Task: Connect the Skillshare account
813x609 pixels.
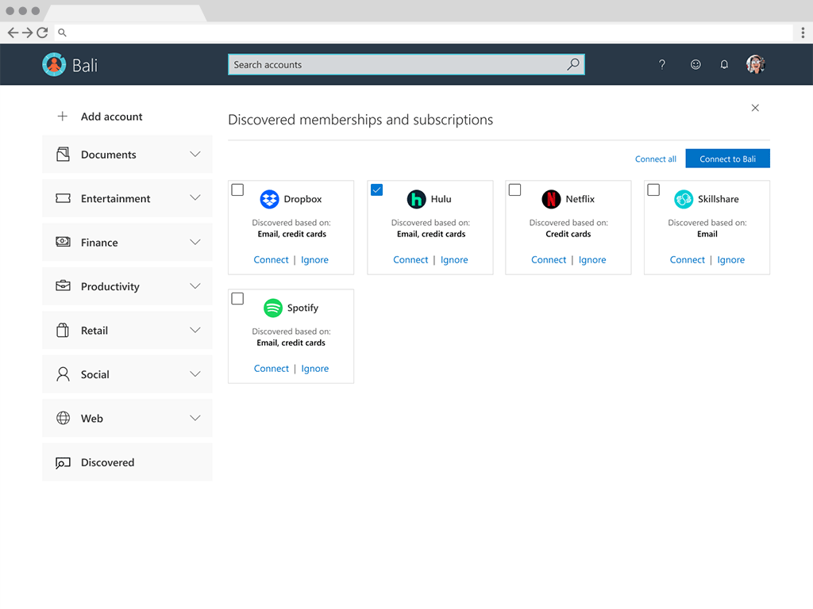Action: (x=687, y=259)
